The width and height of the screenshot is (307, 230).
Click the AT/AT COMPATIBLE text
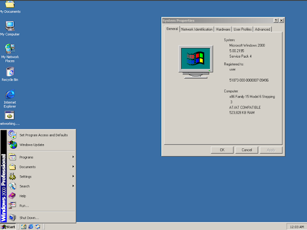point(245,107)
